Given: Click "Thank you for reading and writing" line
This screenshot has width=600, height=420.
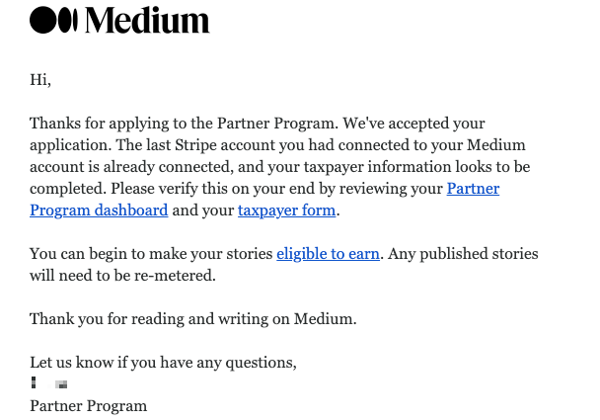Looking at the screenshot, I should 192,318.
